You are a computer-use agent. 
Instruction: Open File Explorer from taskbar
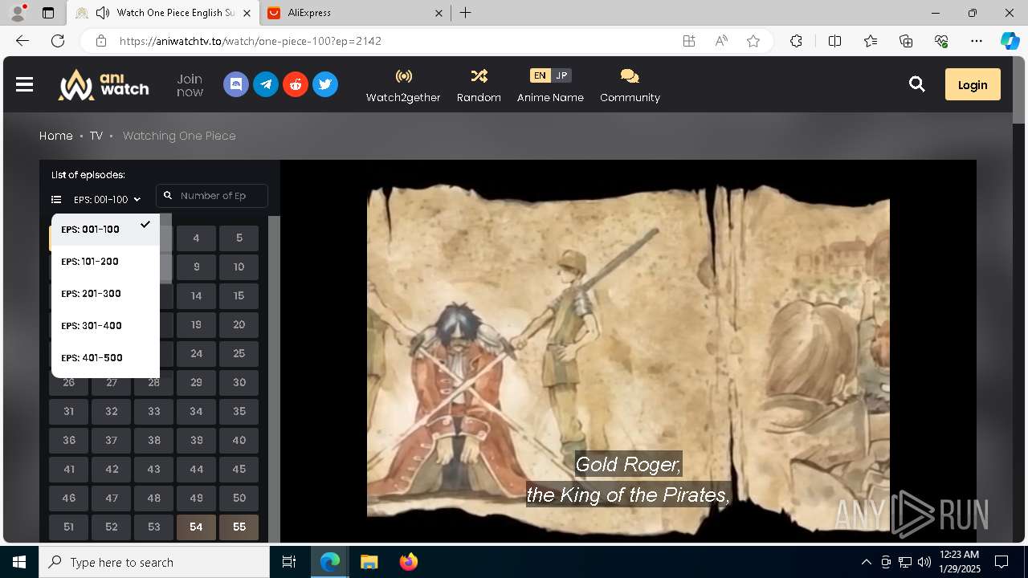click(x=369, y=562)
